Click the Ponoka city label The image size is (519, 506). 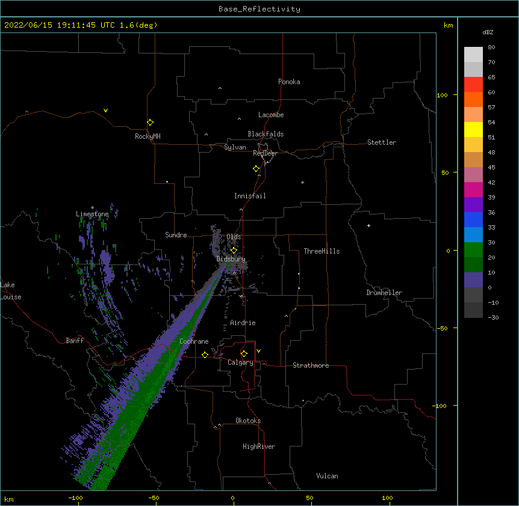(289, 82)
